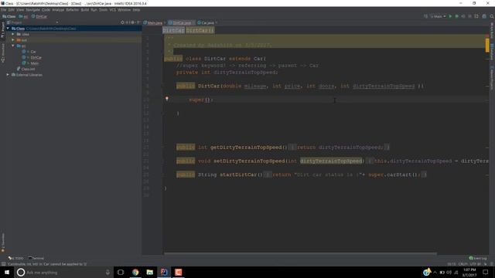This screenshot has height=278, width=495.
Task: Switch to the Car.java editor tab
Action: [x=207, y=22]
